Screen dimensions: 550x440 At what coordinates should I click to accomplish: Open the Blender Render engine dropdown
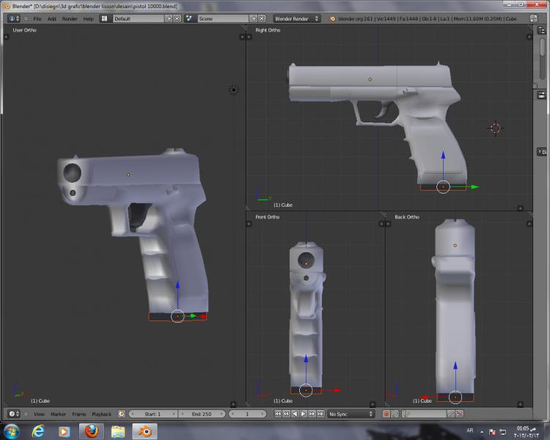pos(297,18)
